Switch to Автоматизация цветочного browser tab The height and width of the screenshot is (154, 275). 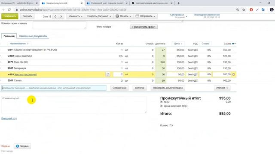click(152, 3)
